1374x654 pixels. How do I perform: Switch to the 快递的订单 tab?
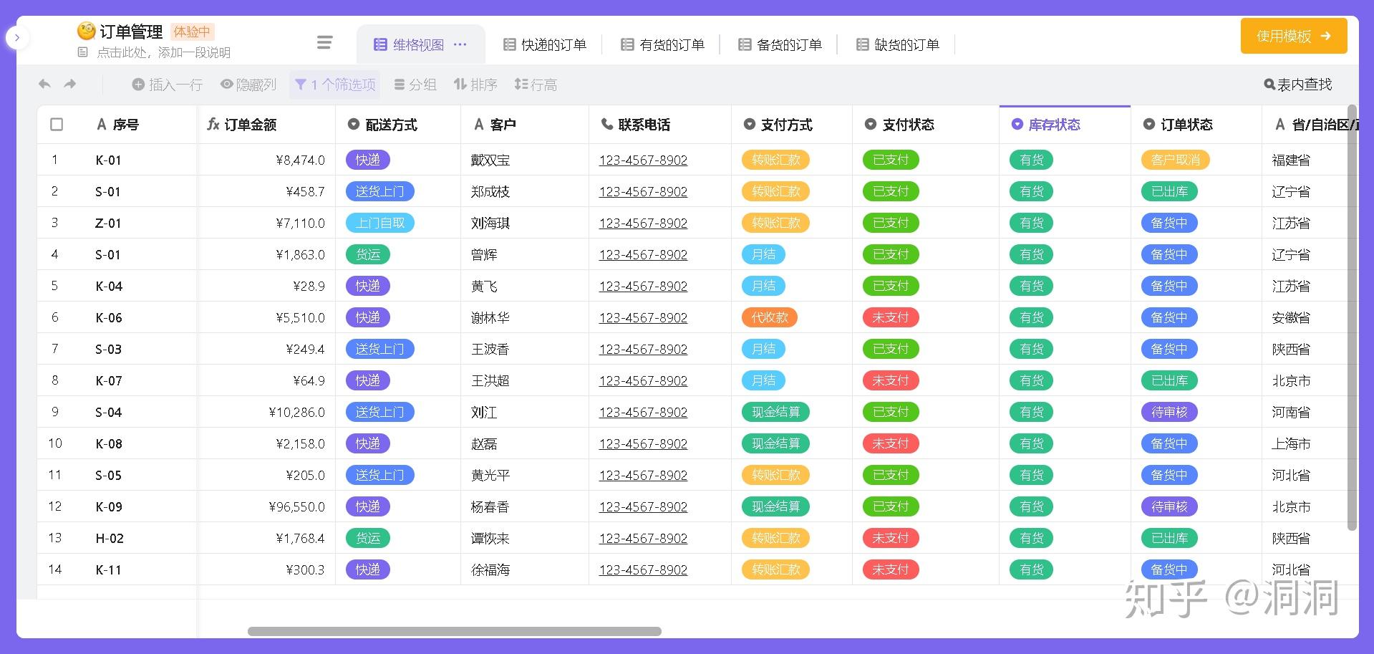544,44
